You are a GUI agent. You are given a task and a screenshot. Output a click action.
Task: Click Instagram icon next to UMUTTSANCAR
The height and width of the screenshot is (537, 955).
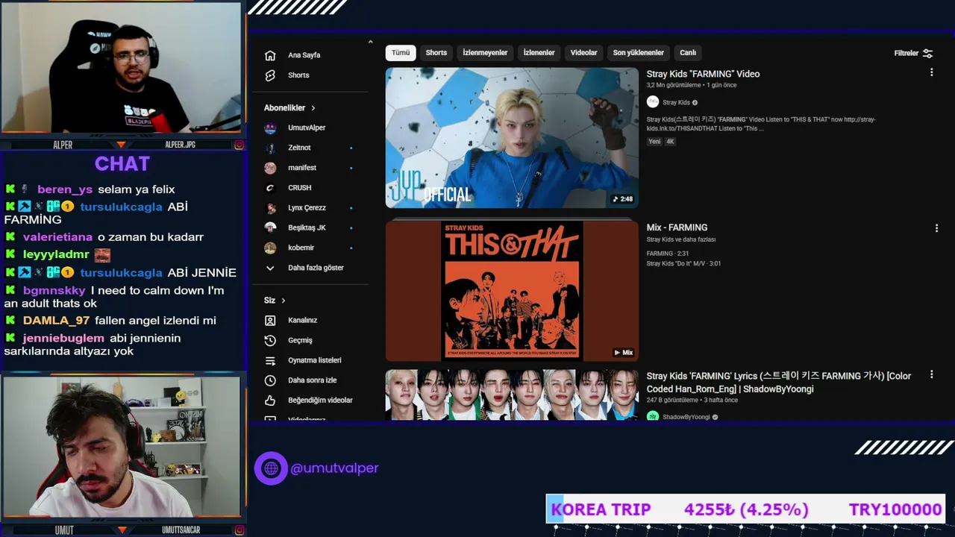pos(239,530)
